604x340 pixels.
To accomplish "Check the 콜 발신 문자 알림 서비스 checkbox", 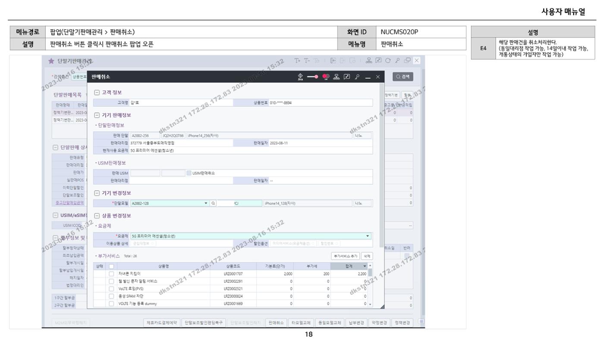I will point(111,281).
